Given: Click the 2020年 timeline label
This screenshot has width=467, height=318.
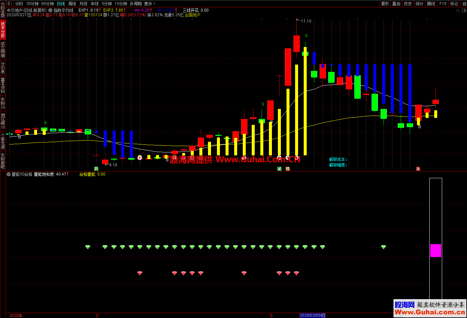Looking at the screenshot, I should (16, 315).
